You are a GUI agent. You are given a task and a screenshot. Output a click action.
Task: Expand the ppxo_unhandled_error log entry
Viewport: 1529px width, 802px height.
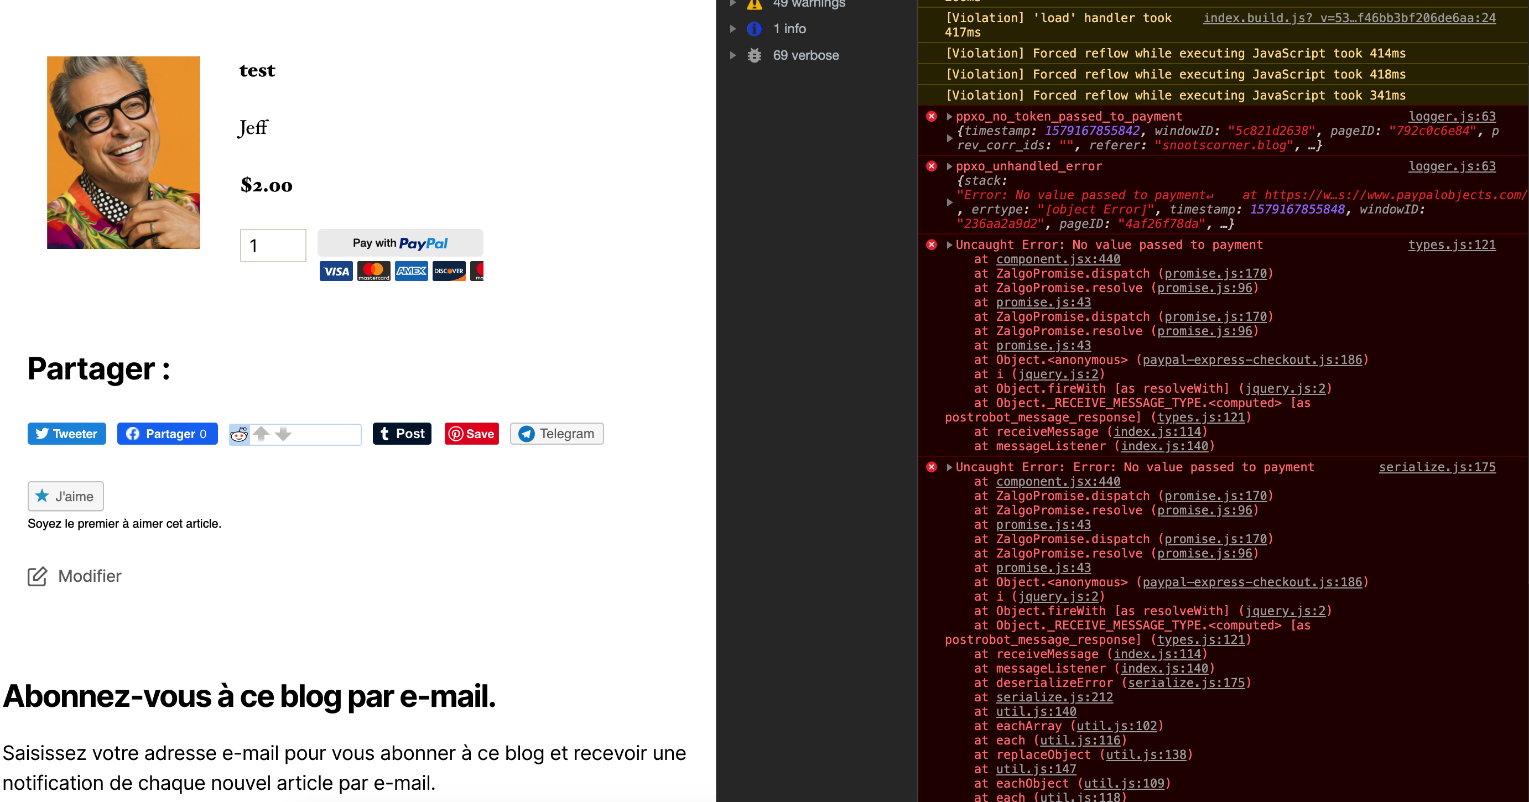point(950,167)
